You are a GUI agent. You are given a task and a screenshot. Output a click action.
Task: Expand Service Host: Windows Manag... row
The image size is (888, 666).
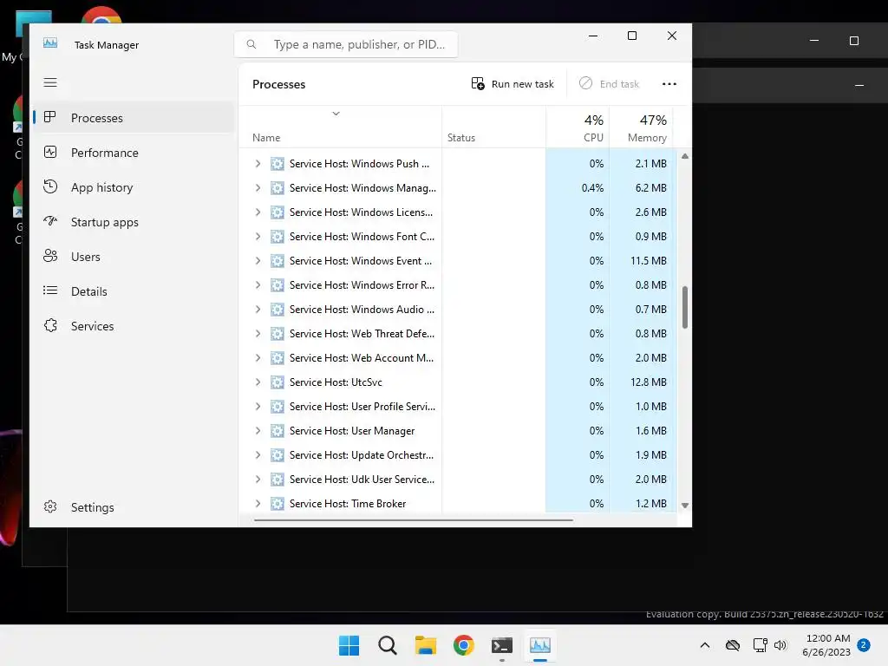point(258,188)
